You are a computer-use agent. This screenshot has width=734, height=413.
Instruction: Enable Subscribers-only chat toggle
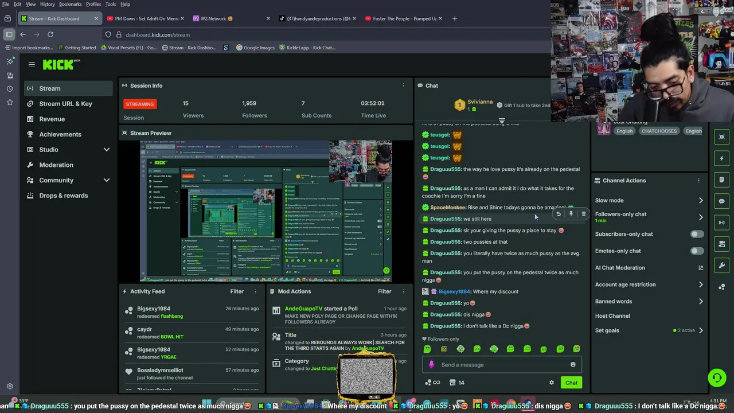point(697,234)
